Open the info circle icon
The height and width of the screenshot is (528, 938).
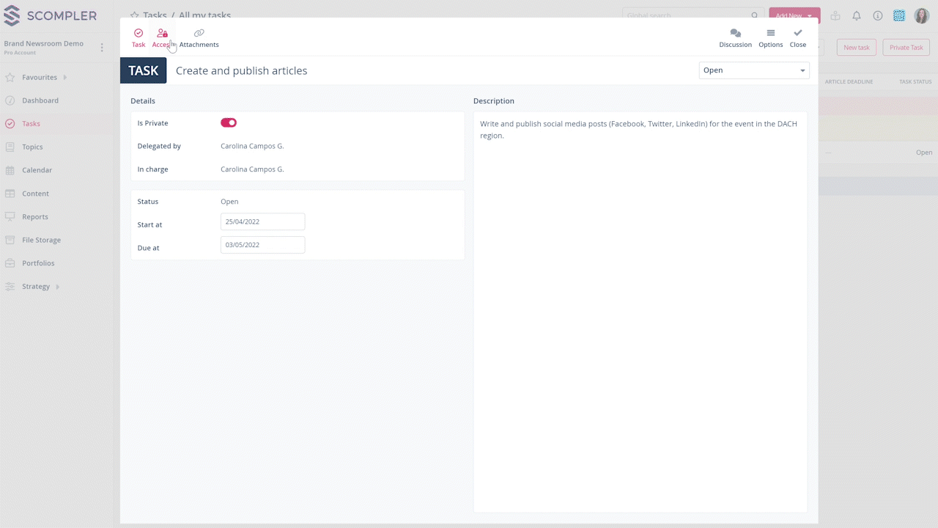877,15
